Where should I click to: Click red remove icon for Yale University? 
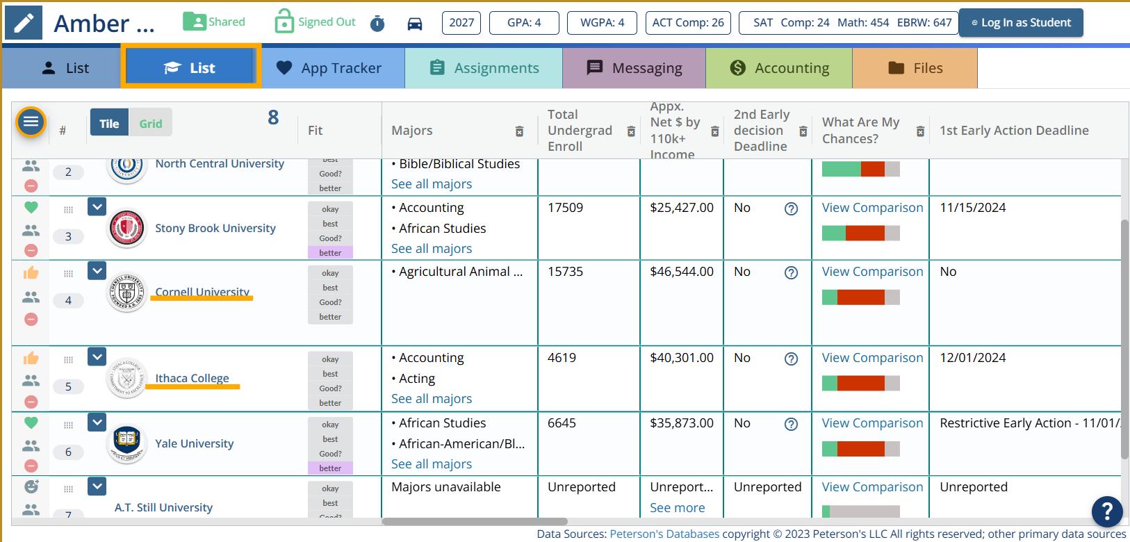coord(31,466)
